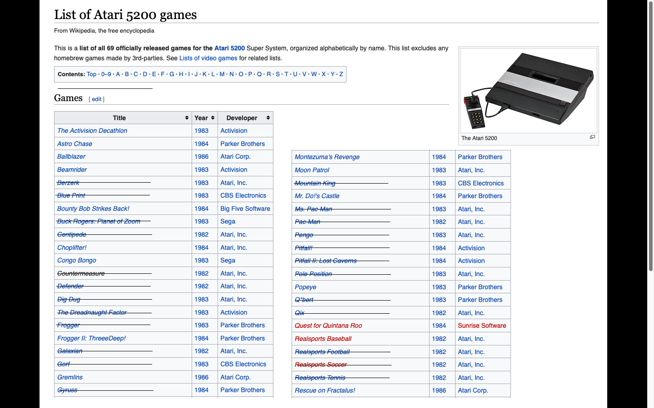Open The Activision Decathlon game page
Image resolution: width=654 pixels, height=408 pixels.
pos(92,131)
